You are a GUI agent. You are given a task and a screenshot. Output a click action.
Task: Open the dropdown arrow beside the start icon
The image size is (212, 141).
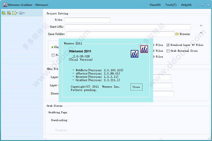point(17,13)
